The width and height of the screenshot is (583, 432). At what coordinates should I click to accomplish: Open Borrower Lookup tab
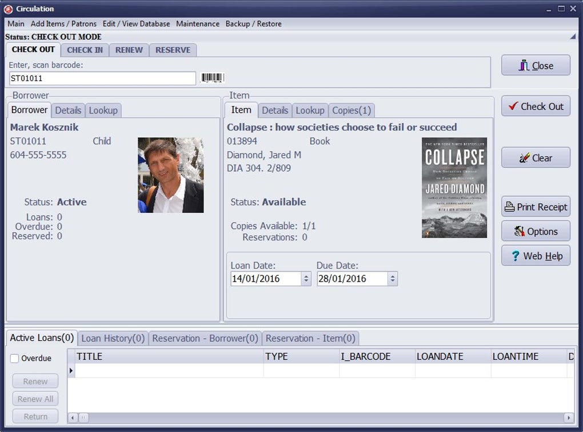pos(103,110)
